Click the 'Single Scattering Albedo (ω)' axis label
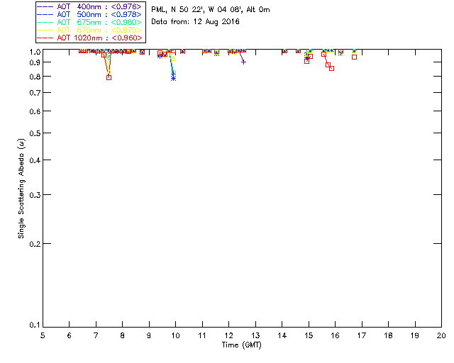 tap(21, 189)
